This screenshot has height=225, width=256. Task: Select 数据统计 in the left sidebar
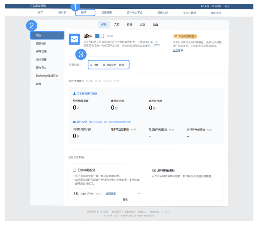(41, 43)
